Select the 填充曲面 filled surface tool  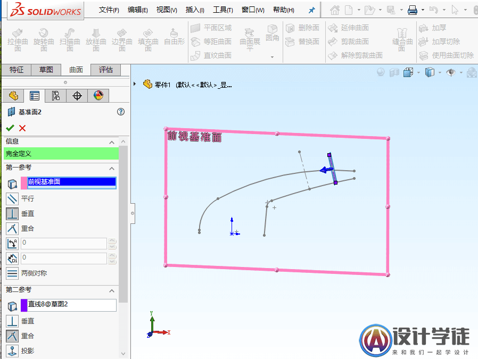coord(148,39)
